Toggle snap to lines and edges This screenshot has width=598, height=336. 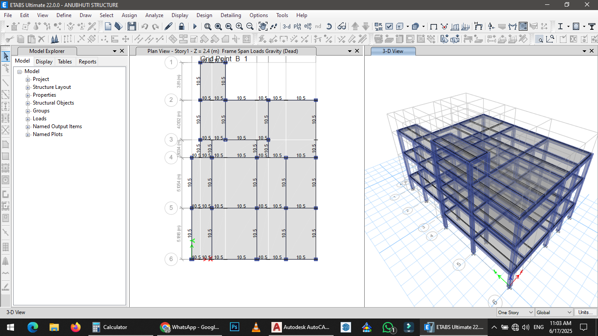(x=549, y=39)
